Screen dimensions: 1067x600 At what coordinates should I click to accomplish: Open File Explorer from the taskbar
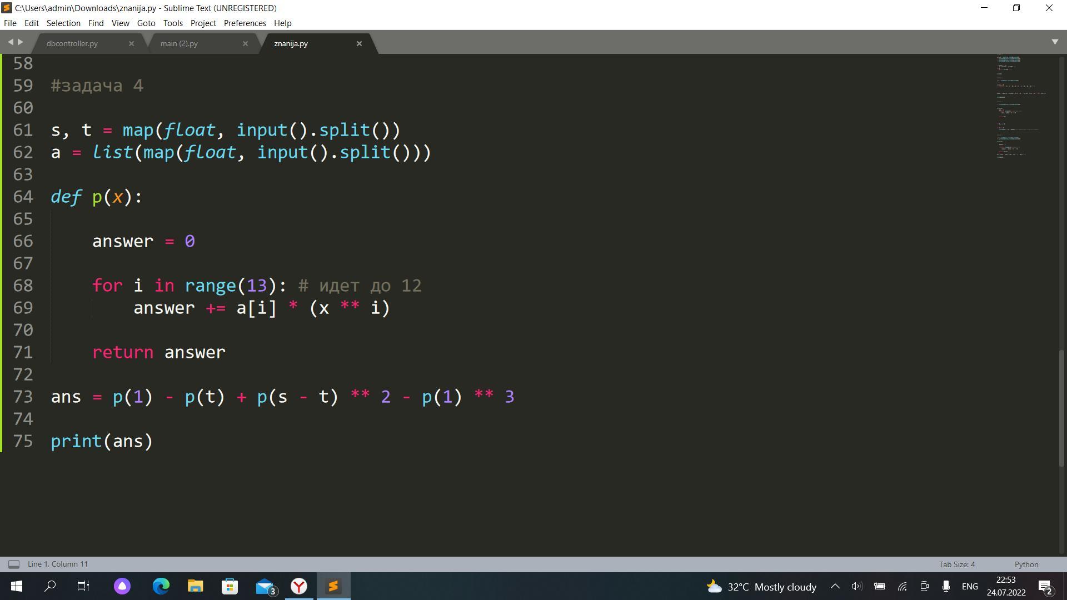click(195, 587)
